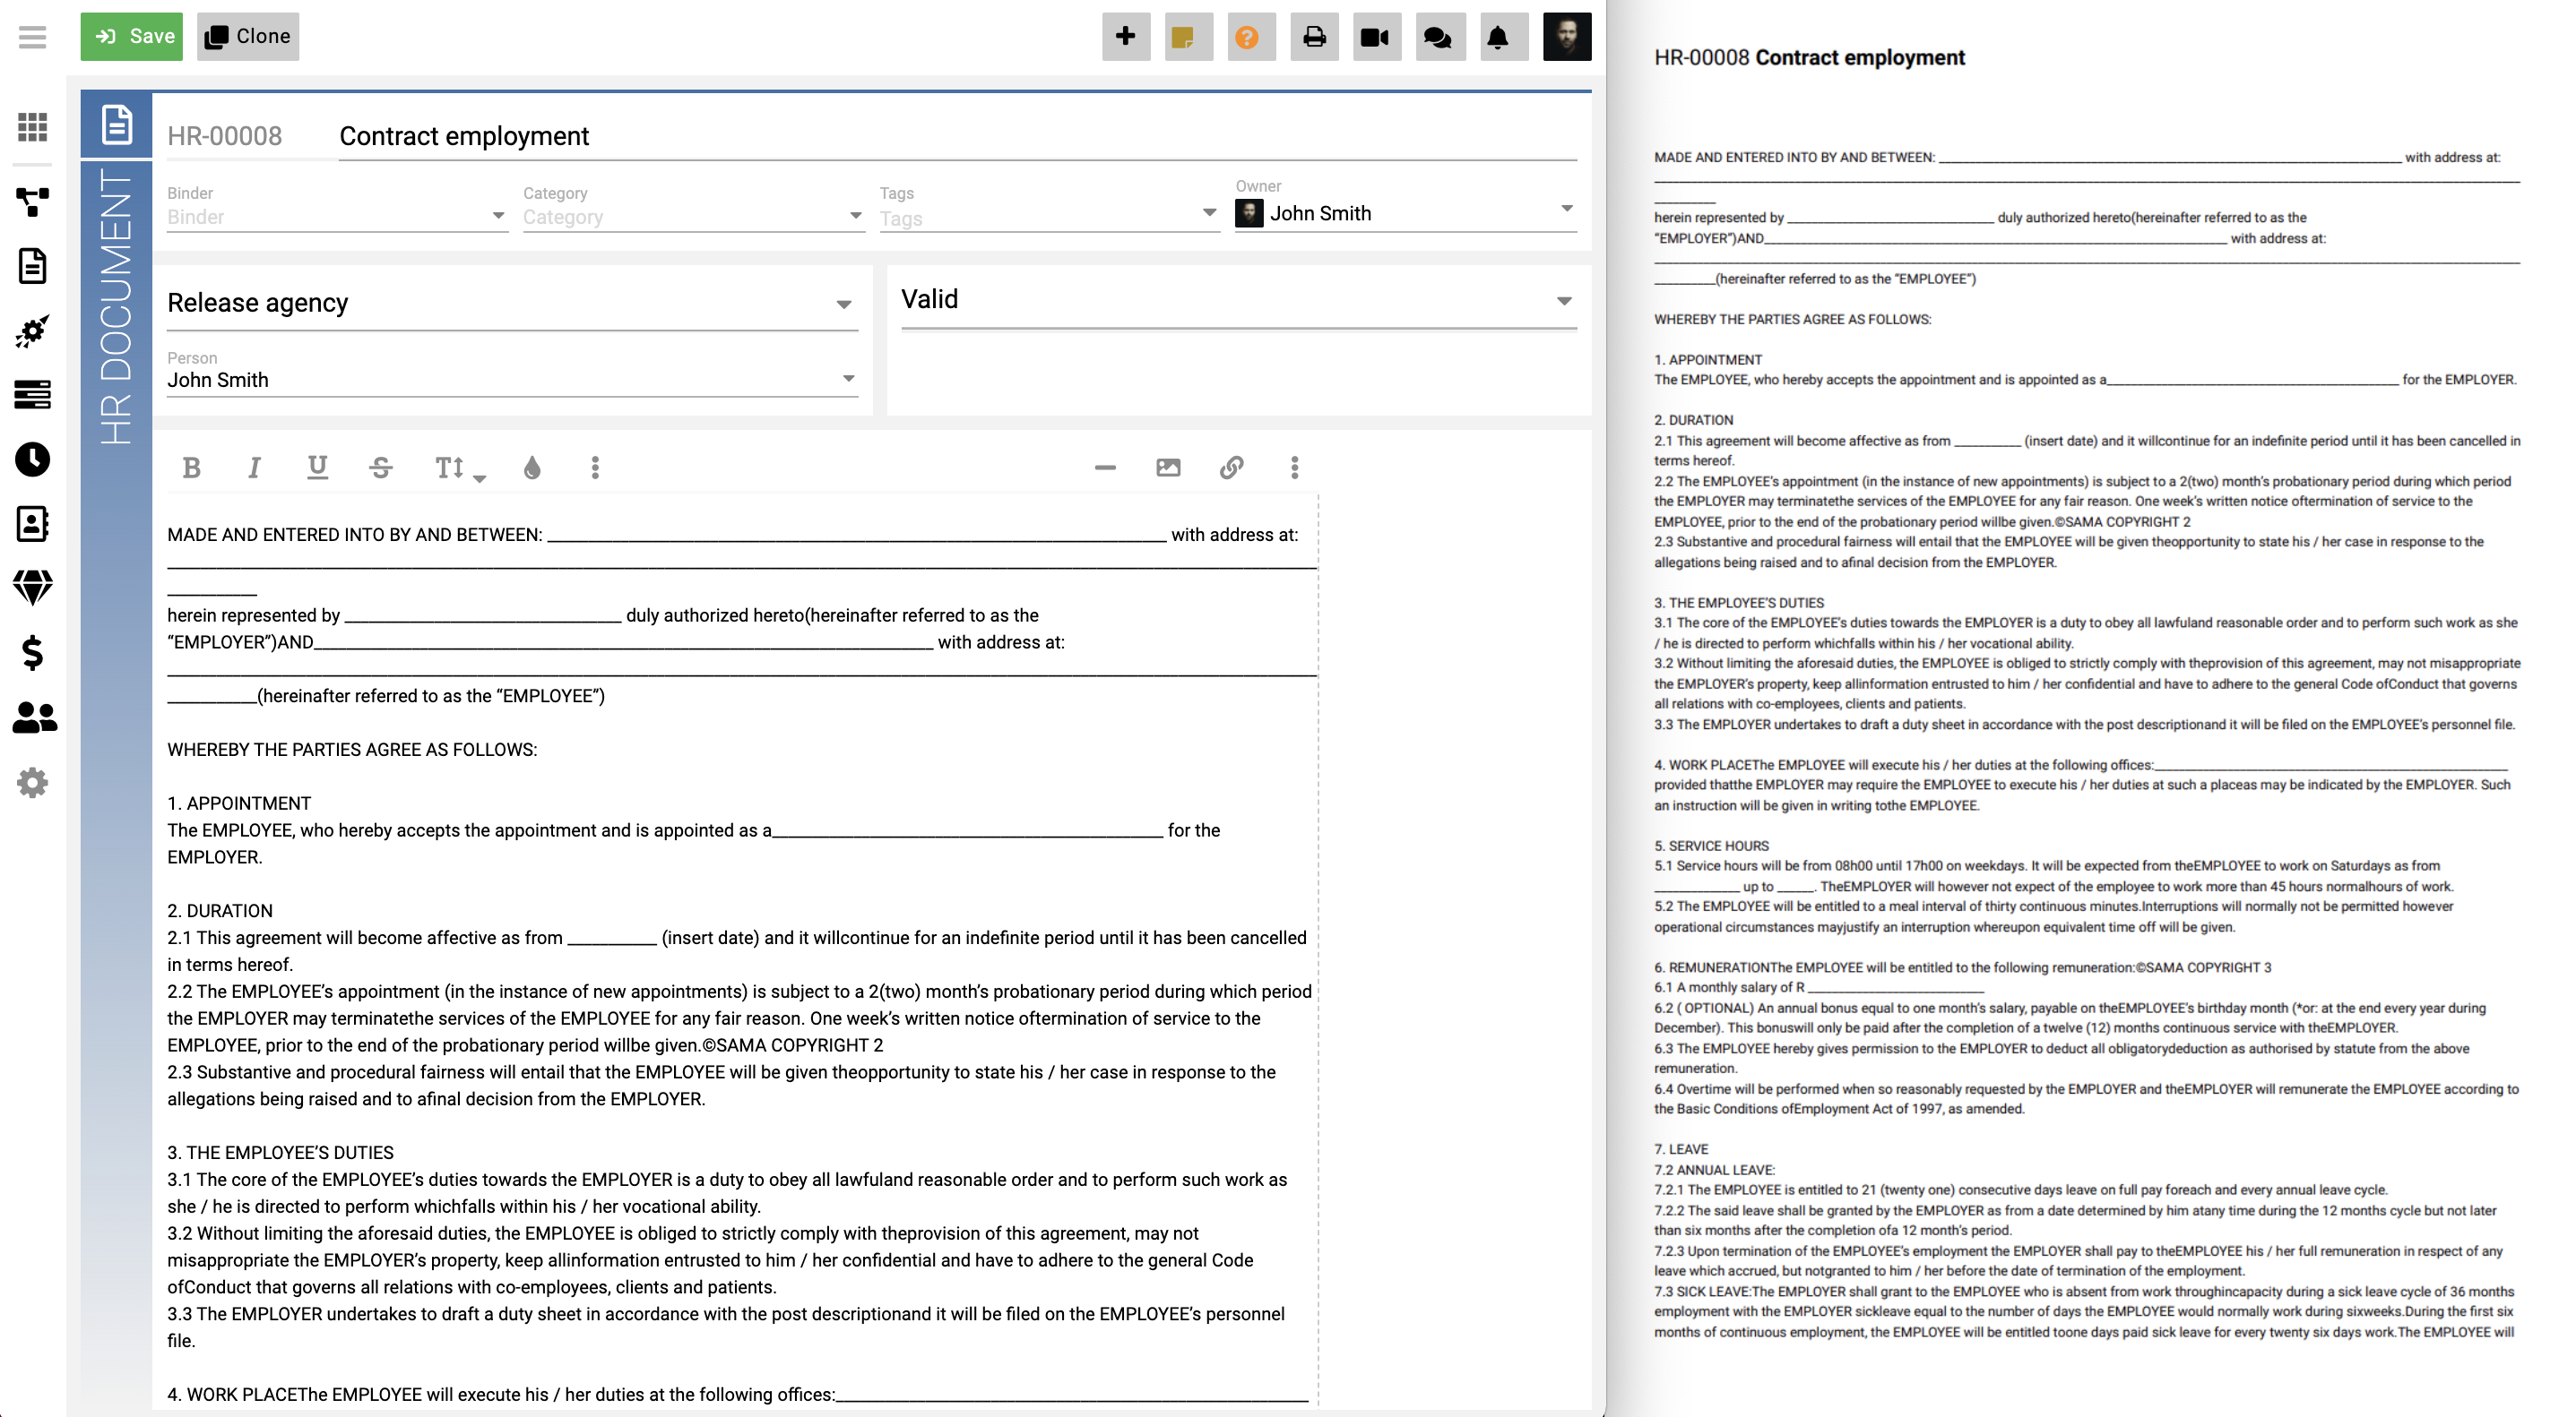The height and width of the screenshot is (1417, 2576).
Task: Insert an image
Action: (1168, 468)
